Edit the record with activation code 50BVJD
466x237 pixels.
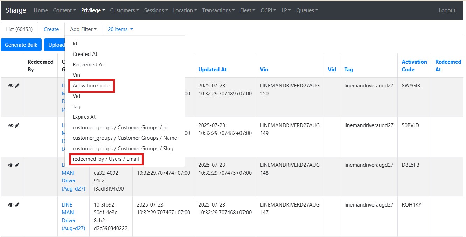click(17, 125)
